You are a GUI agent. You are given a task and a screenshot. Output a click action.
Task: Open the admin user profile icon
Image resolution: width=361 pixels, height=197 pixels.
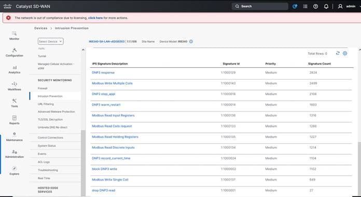[x=340, y=6]
